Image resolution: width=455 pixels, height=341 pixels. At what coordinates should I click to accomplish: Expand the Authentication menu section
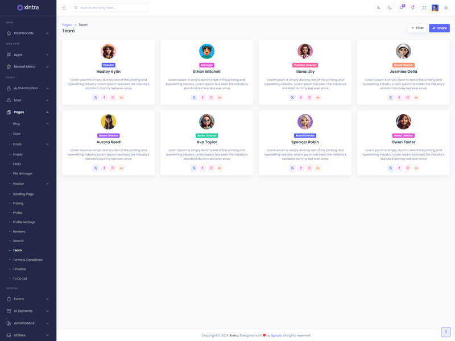tap(28, 88)
